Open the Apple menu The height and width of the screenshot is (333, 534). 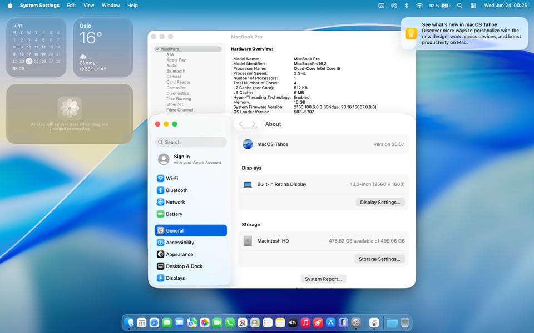coord(10,6)
